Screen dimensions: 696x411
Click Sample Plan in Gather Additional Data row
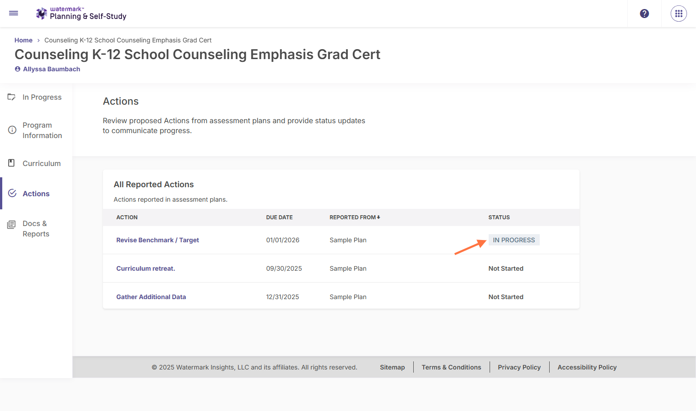click(348, 297)
